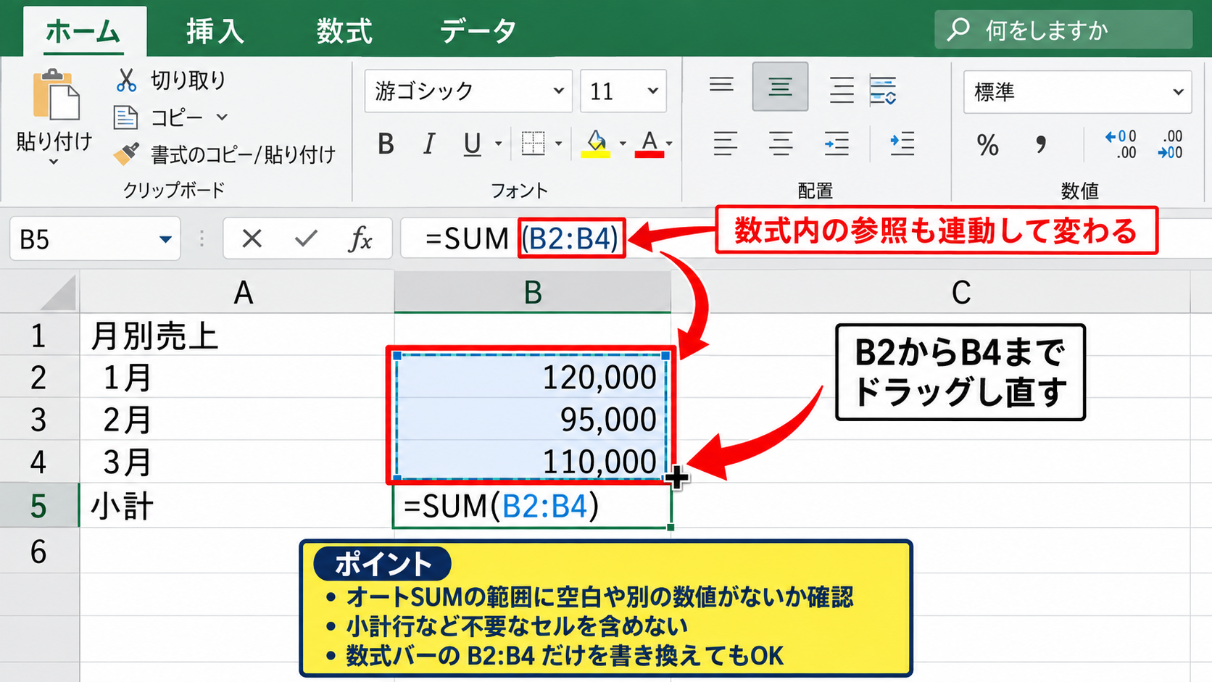Expand the B5 name box dropdown
The height and width of the screenshot is (682, 1212).
click(x=165, y=238)
